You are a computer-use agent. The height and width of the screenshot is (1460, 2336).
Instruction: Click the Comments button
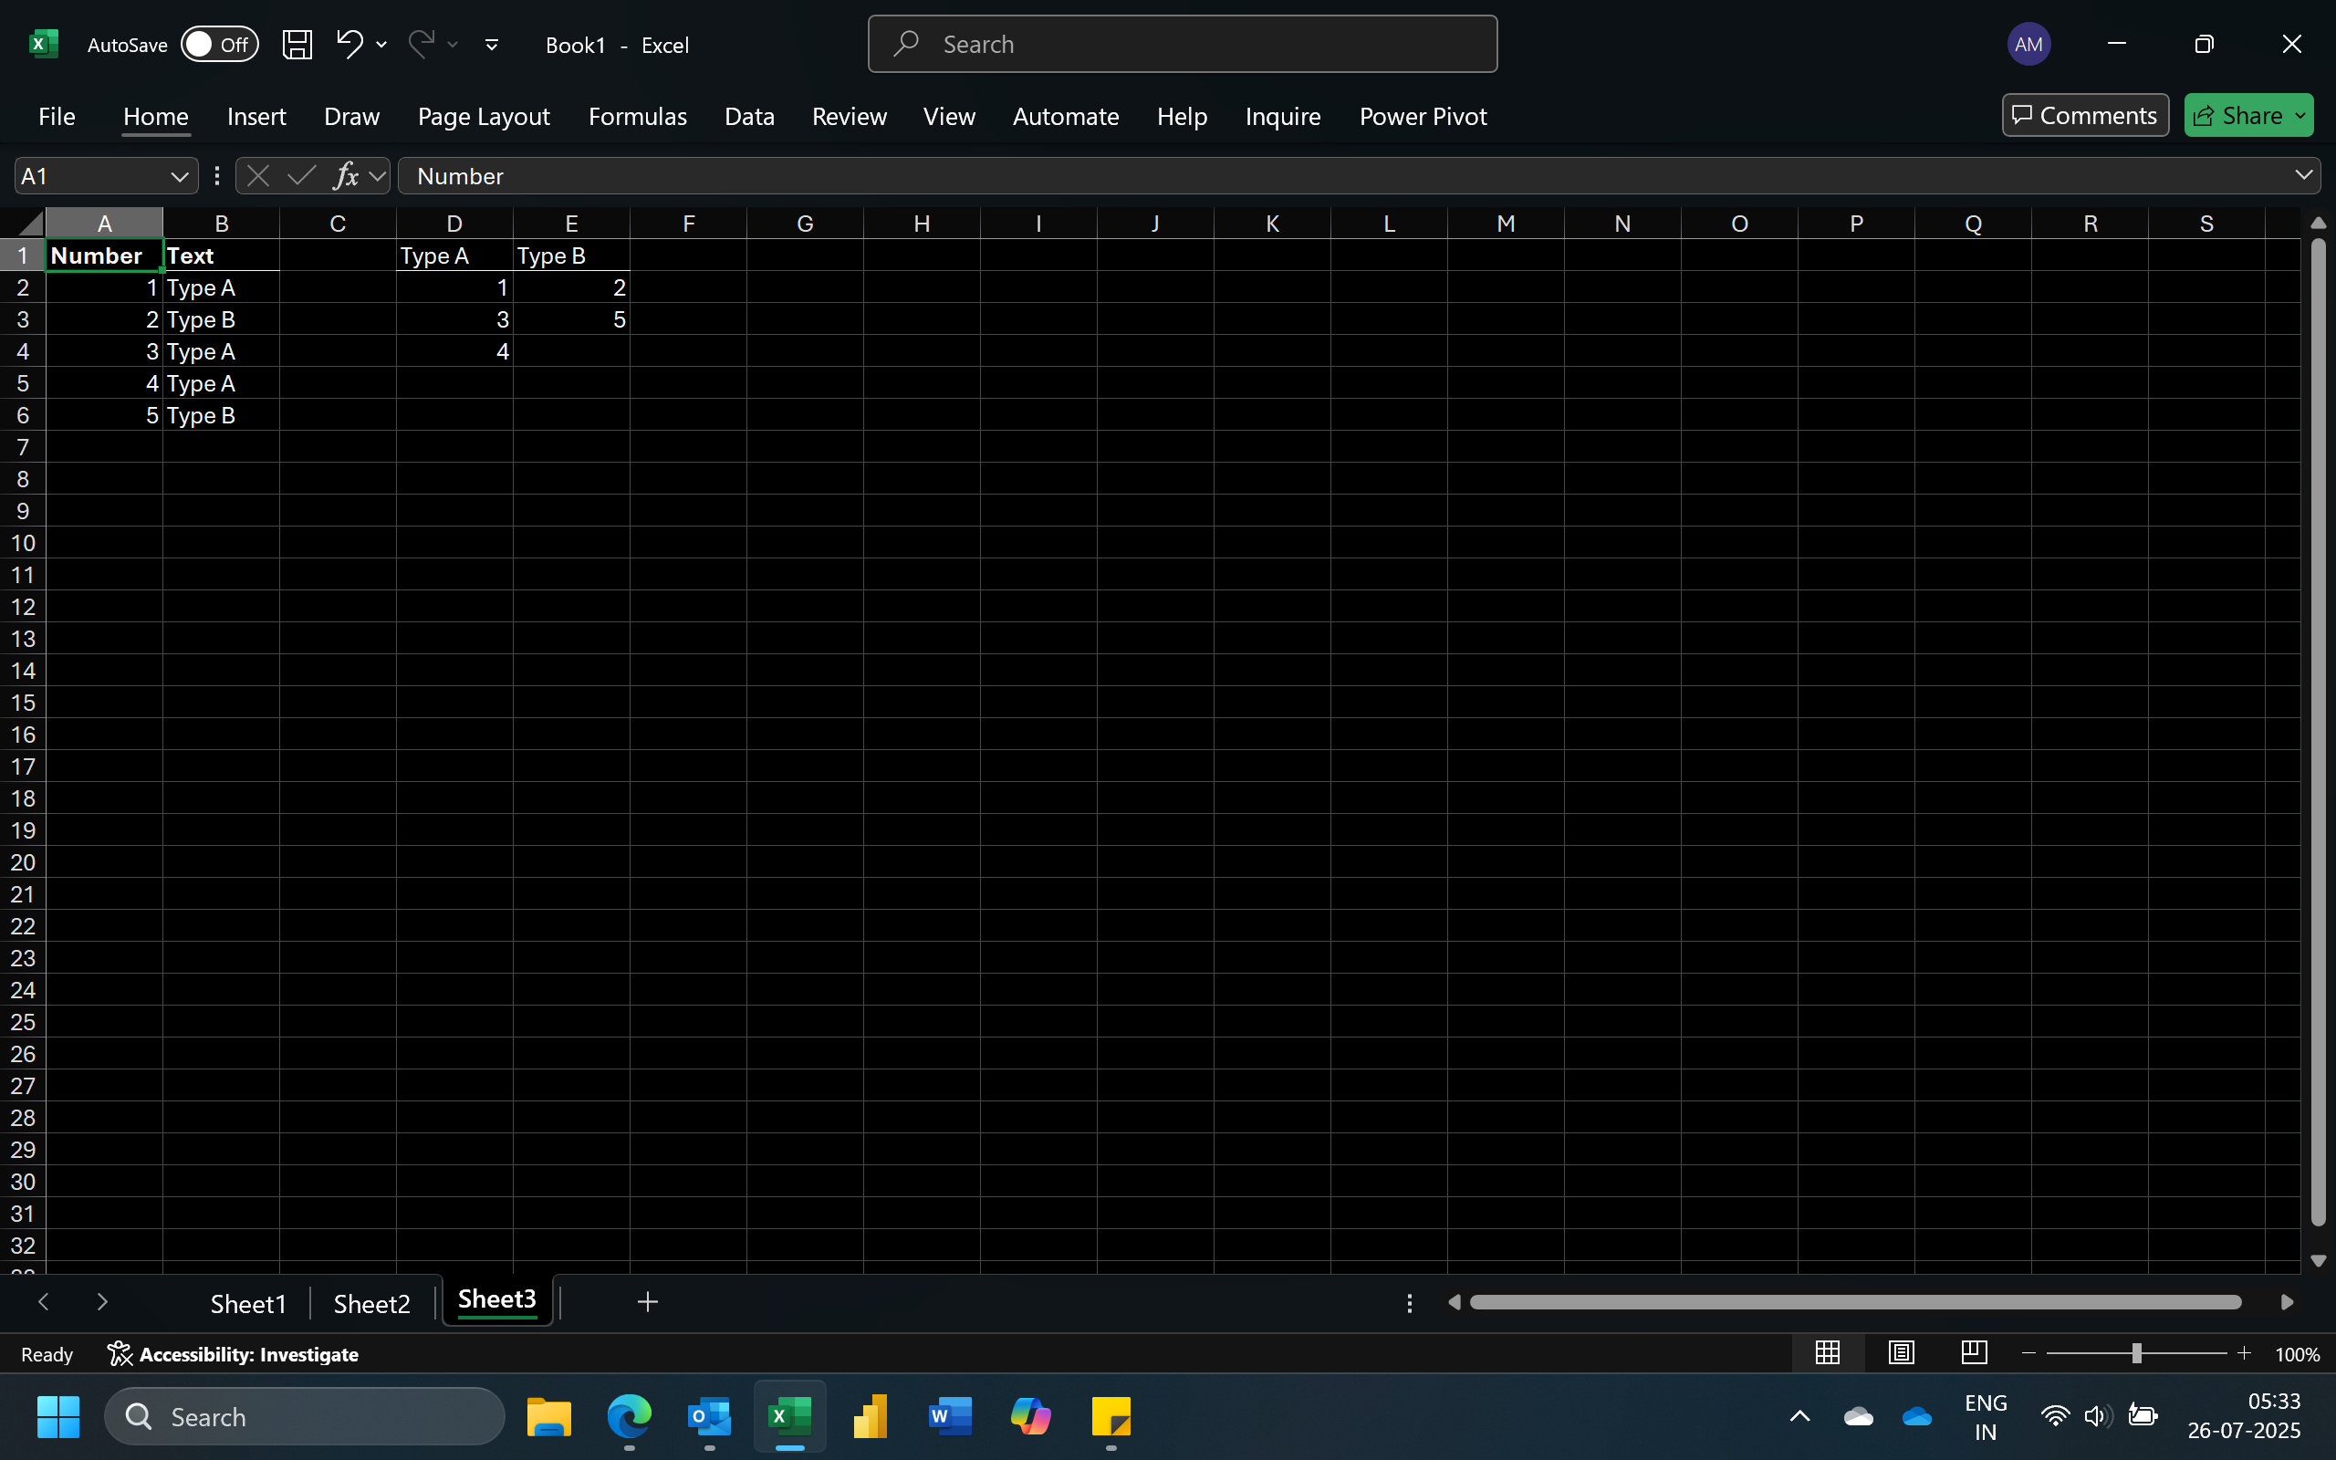pos(2084,115)
